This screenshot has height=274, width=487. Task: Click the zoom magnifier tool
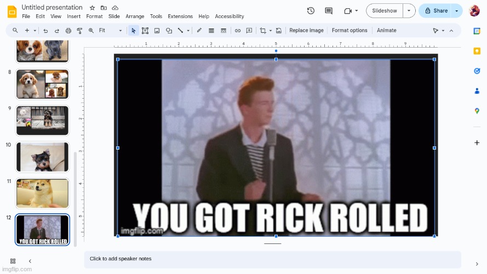point(91,31)
